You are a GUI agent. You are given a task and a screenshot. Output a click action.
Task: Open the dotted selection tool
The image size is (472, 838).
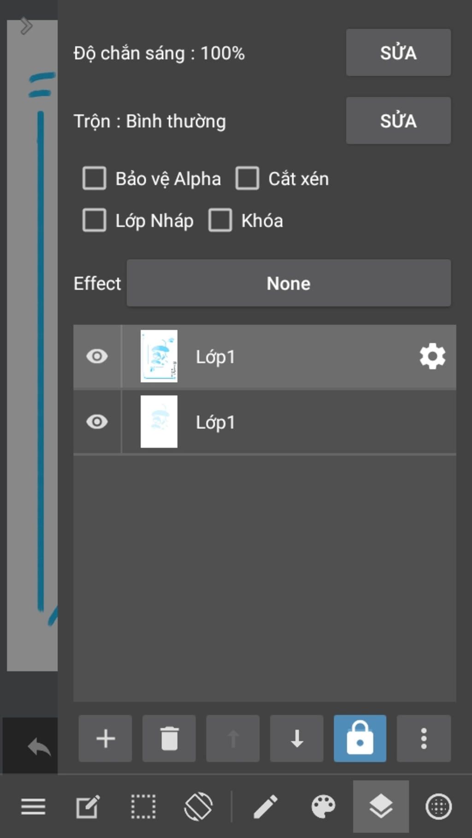[x=143, y=806]
